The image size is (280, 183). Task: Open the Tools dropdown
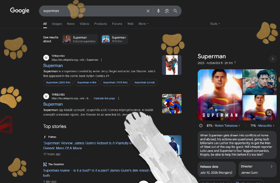point(215,24)
